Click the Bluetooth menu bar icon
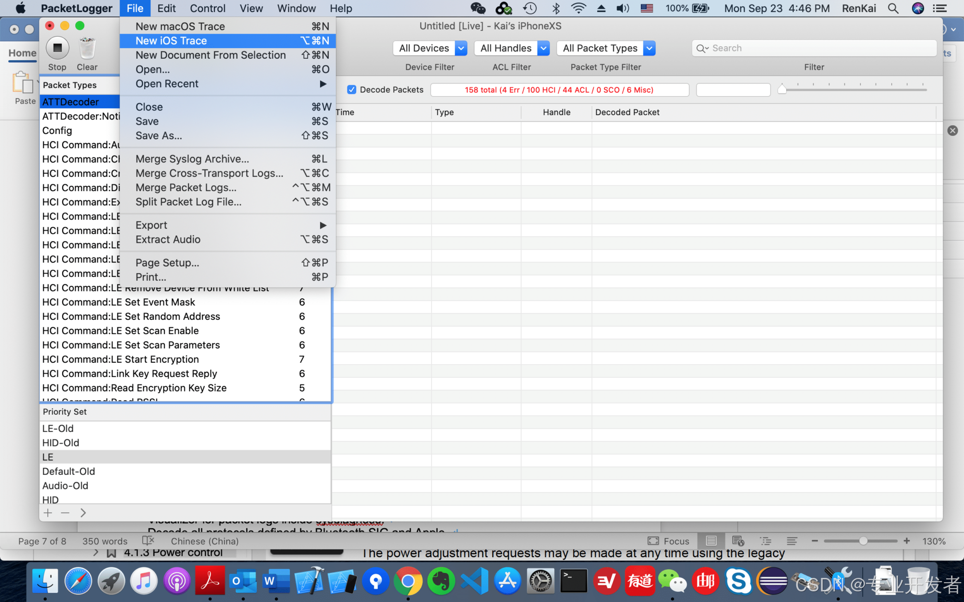The height and width of the screenshot is (602, 964). click(x=556, y=8)
